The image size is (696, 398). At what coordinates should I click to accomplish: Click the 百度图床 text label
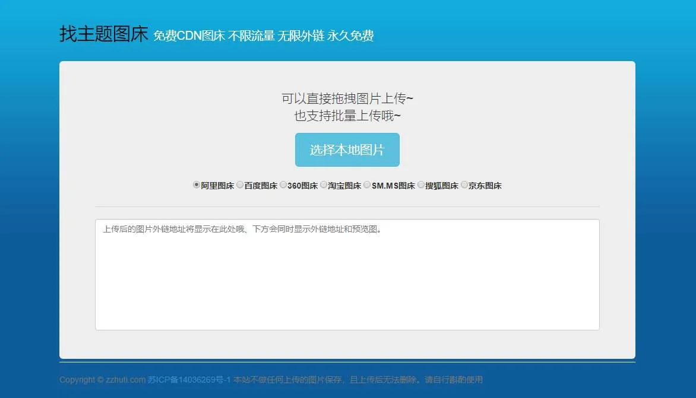(x=261, y=186)
